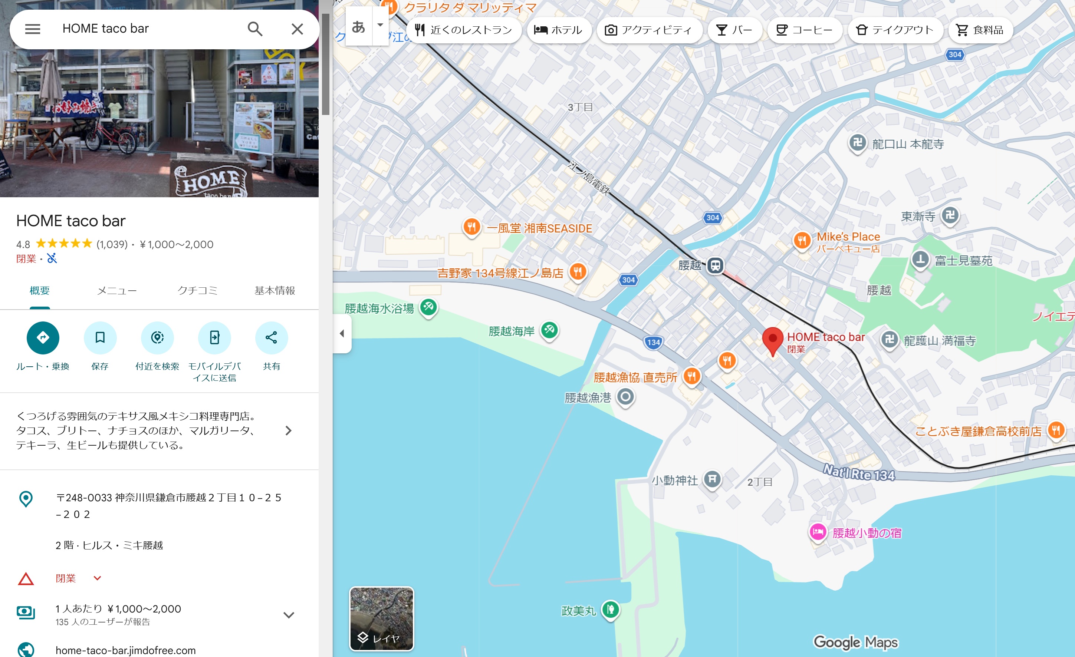The image size is (1075, 657).
Task: Click the 龍護山 満福寺 temple marker
Action: pyautogui.click(x=890, y=340)
